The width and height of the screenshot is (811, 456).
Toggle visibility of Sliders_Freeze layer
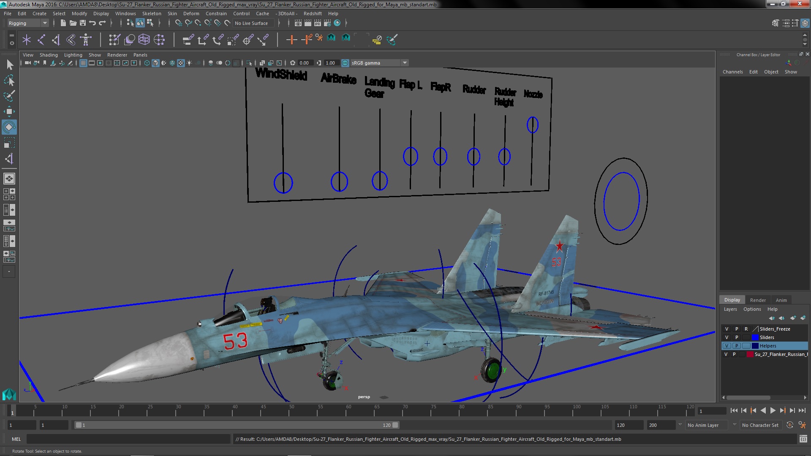coord(727,329)
